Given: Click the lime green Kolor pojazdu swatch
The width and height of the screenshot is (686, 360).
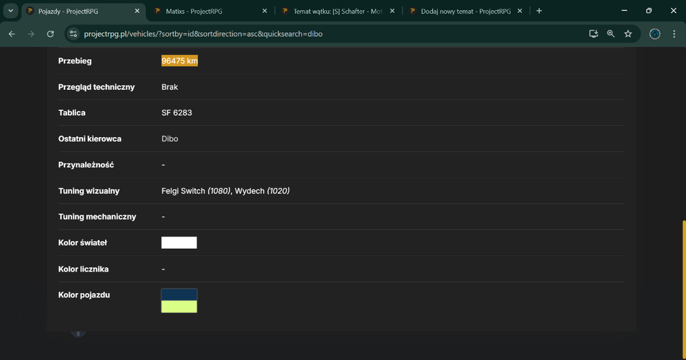Looking at the screenshot, I should pos(179,307).
